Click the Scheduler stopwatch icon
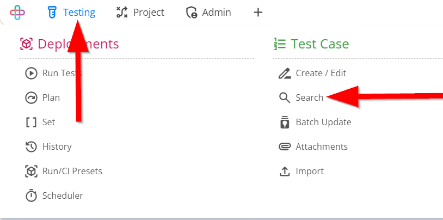 pos(31,195)
